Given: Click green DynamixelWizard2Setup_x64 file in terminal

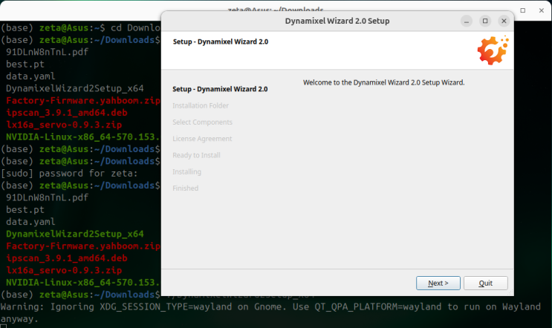Looking at the screenshot, I should click(x=74, y=234).
